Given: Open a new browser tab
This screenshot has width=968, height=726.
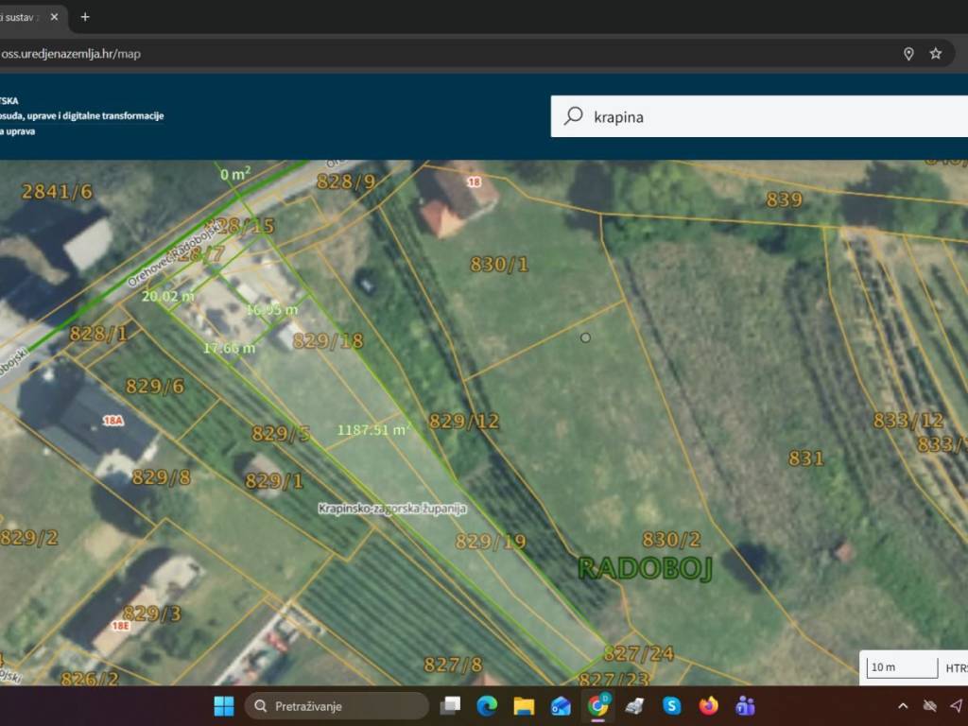Looking at the screenshot, I should tap(85, 17).
